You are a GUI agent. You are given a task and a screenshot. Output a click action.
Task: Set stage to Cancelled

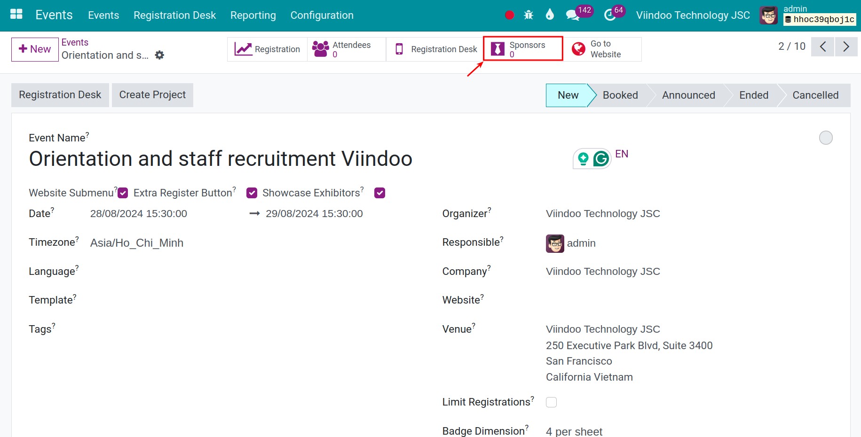pos(815,95)
